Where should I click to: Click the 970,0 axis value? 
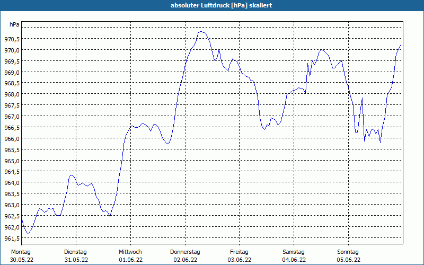point(12,50)
